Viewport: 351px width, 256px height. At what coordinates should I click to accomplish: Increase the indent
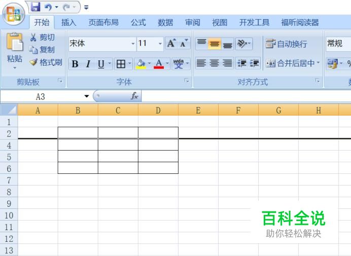(x=254, y=63)
